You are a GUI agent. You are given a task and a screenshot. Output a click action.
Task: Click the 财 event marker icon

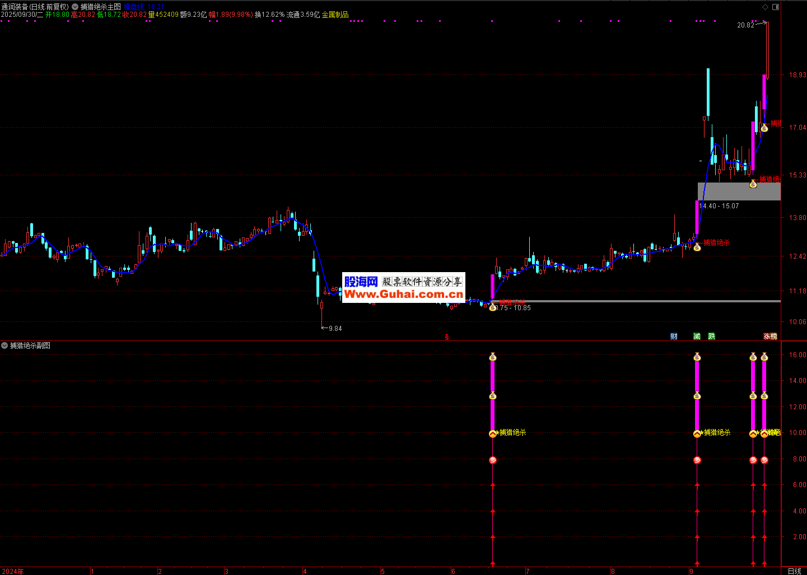674,336
